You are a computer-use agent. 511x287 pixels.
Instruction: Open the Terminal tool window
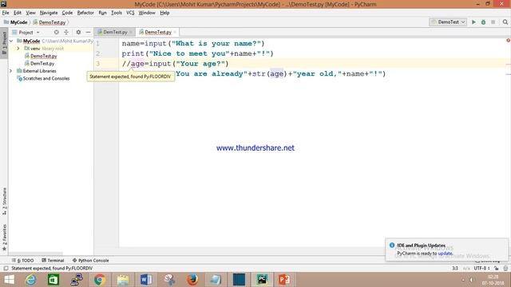tap(53, 261)
